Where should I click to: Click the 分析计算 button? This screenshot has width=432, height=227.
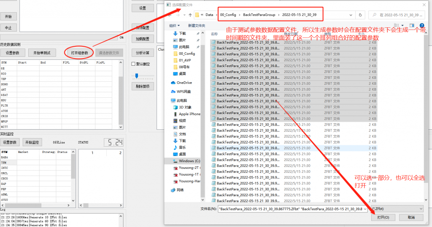(143, 53)
